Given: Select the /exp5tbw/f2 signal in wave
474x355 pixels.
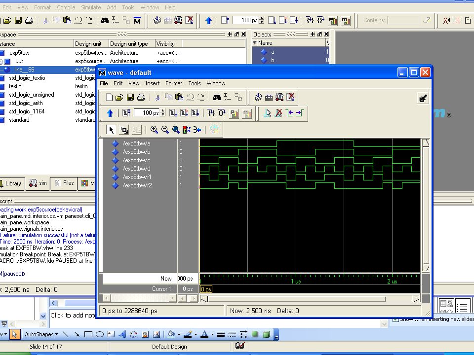Looking at the screenshot, I should pos(137,185).
